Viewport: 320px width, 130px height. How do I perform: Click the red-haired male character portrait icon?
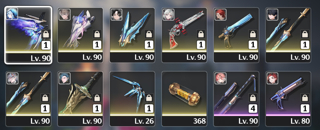pyautogui.click(x=221, y=15)
